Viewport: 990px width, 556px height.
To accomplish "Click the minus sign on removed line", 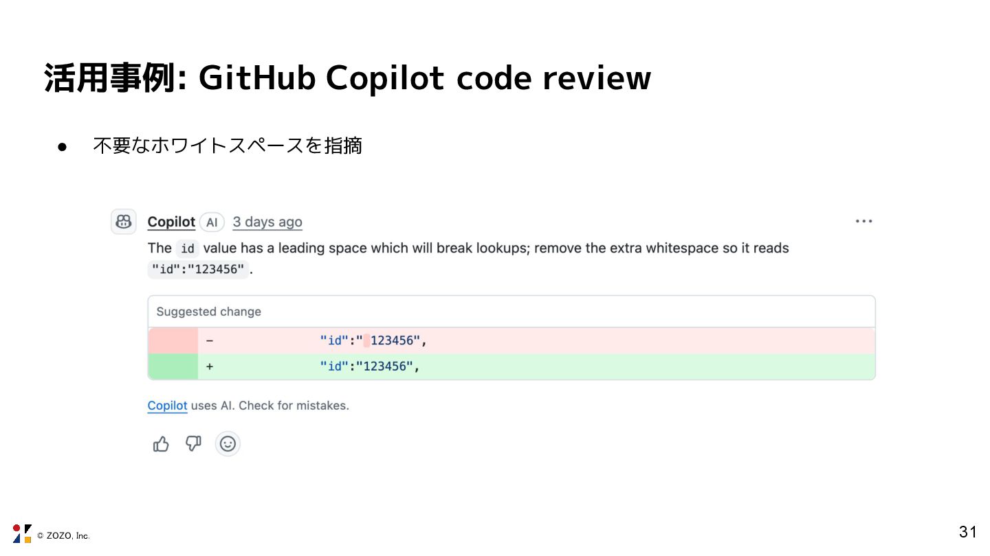I will pos(210,340).
